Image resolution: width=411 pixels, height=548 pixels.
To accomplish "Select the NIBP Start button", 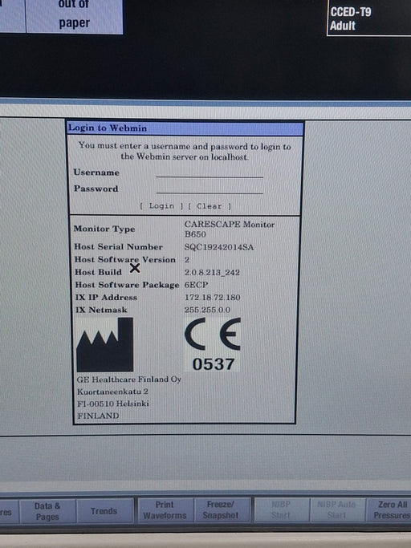I will click(281, 509).
